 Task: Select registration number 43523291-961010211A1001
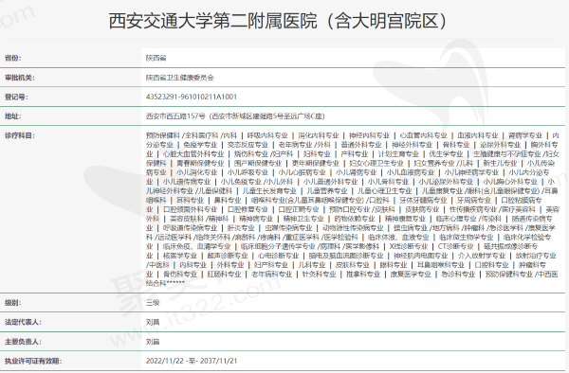pyautogui.click(x=192, y=97)
